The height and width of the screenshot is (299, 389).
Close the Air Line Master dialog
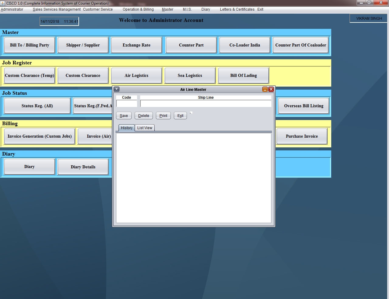click(271, 89)
